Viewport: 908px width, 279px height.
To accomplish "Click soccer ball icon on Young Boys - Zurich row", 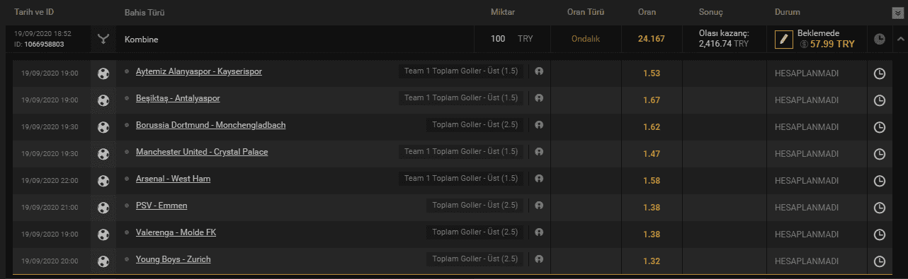I will pos(103,261).
